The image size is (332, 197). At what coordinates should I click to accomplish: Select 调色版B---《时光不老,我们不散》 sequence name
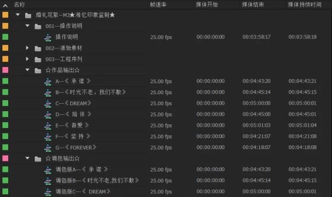pos(97,181)
